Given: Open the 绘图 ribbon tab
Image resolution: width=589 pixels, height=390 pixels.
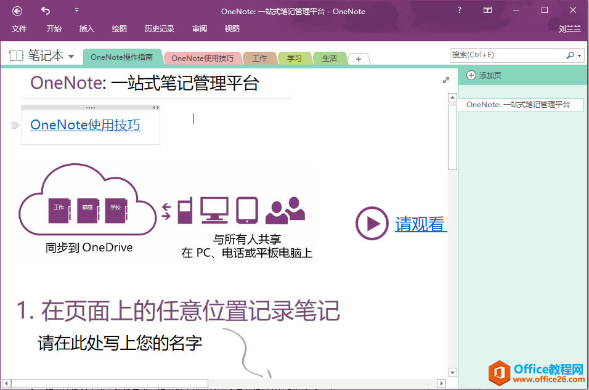Looking at the screenshot, I should [119, 28].
